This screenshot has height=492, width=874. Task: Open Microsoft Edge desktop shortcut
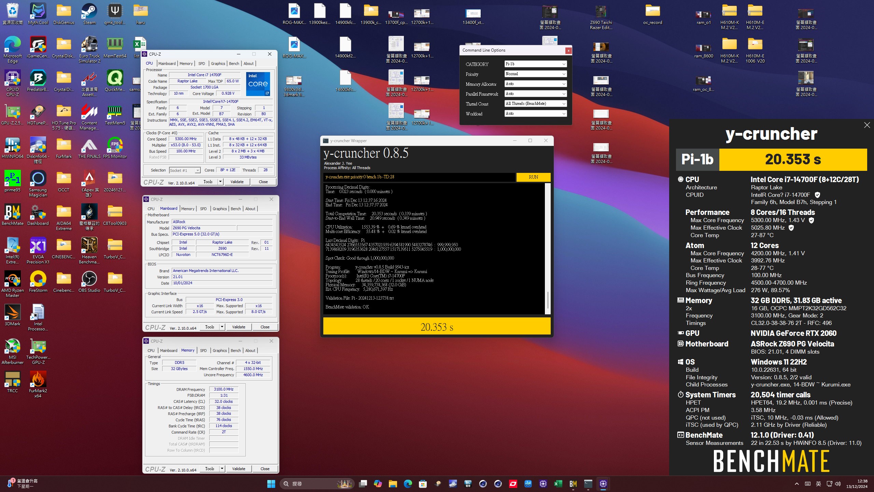click(x=13, y=50)
